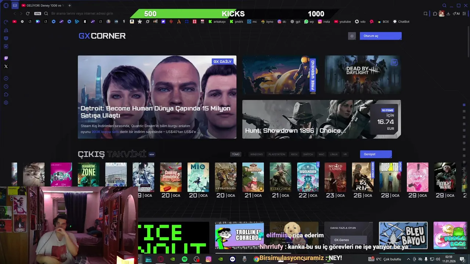Viewport: 470px width, 264px height.
Task: Open Google Chrome from the taskbar
Action: pyautogui.click(x=256, y=259)
